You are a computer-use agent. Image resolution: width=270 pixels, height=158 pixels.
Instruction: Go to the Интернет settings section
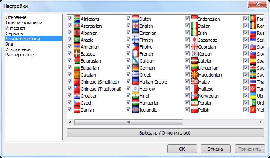pos(15,28)
